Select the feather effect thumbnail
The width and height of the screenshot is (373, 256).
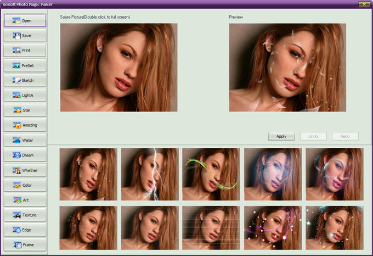click(x=88, y=174)
